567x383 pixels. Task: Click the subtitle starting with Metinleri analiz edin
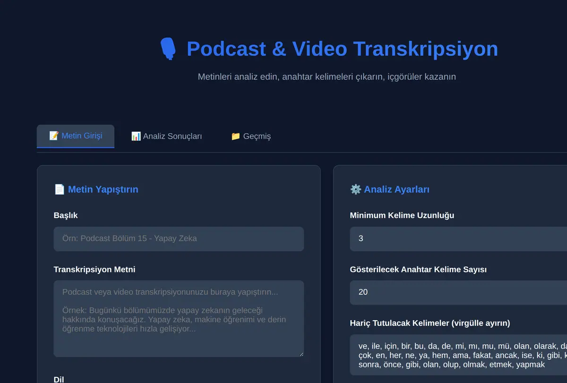pyautogui.click(x=327, y=77)
